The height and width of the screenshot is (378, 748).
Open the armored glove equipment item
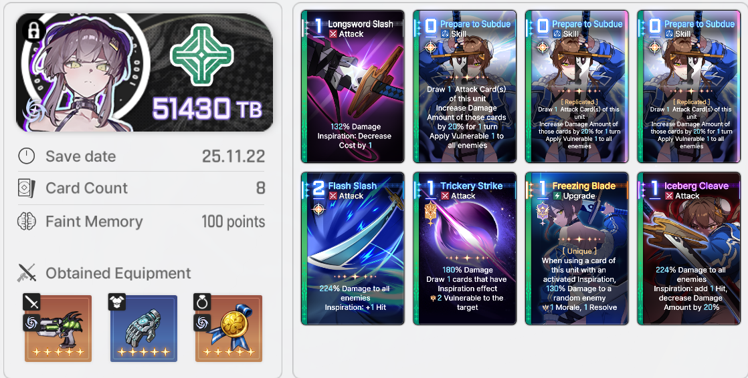point(144,329)
